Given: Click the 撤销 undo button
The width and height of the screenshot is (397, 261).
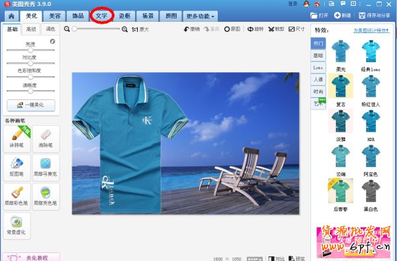Looking at the screenshot, I should (x=192, y=29).
